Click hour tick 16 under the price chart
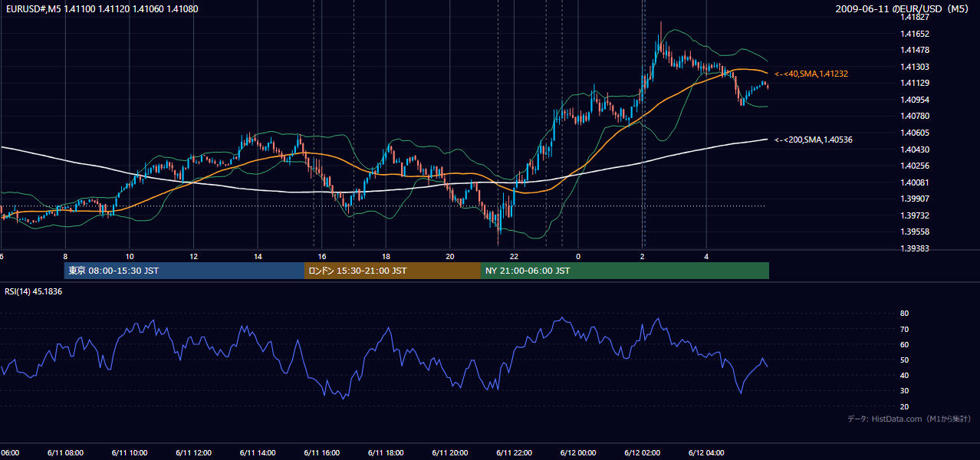Screen dimensions: 980x460 point(322,256)
